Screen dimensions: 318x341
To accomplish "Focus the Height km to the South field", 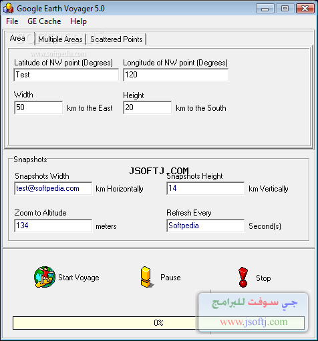I will coord(148,107).
